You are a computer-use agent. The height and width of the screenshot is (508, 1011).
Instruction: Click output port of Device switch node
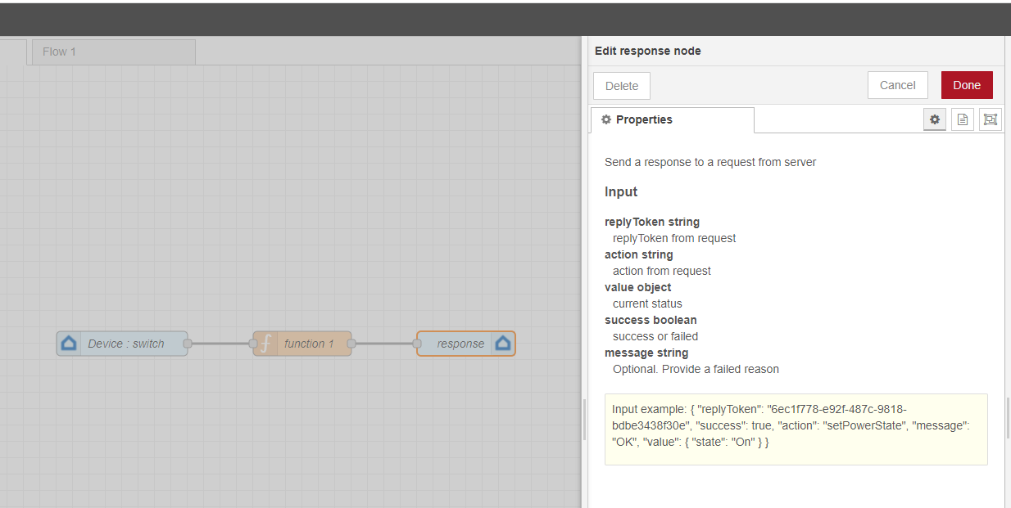tap(188, 344)
